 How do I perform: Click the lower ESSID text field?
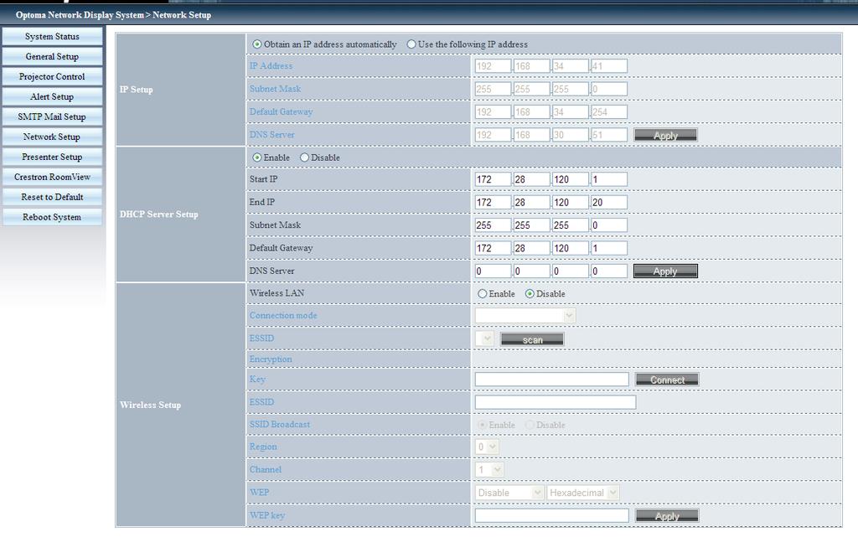pos(556,402)
